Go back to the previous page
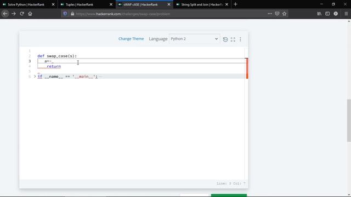This screenshot has height=197, width=351. [5, 14]
